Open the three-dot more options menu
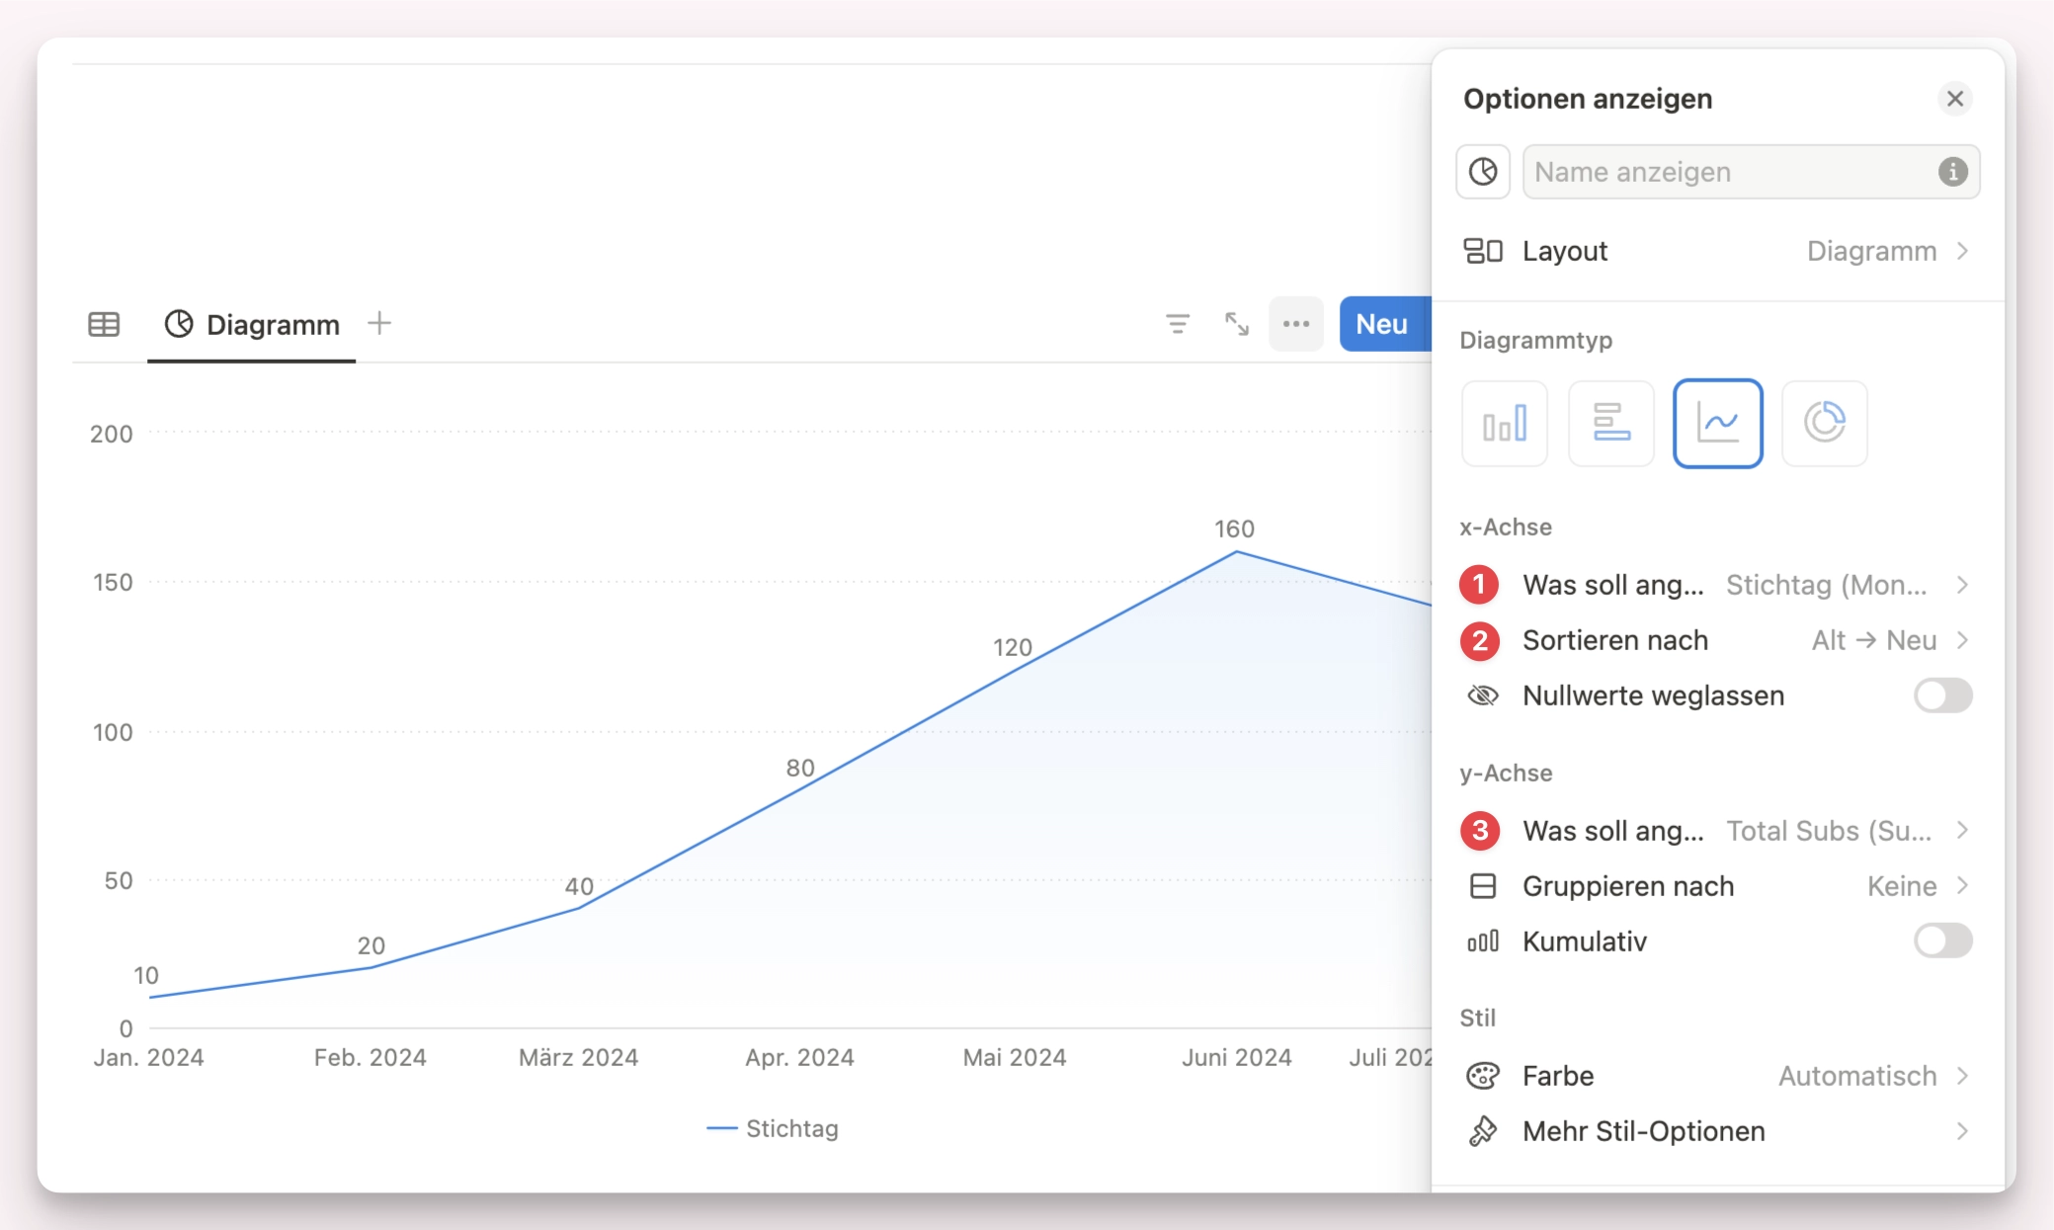This screenshot has height=1230, width=2054. (x=1296, y=324)
